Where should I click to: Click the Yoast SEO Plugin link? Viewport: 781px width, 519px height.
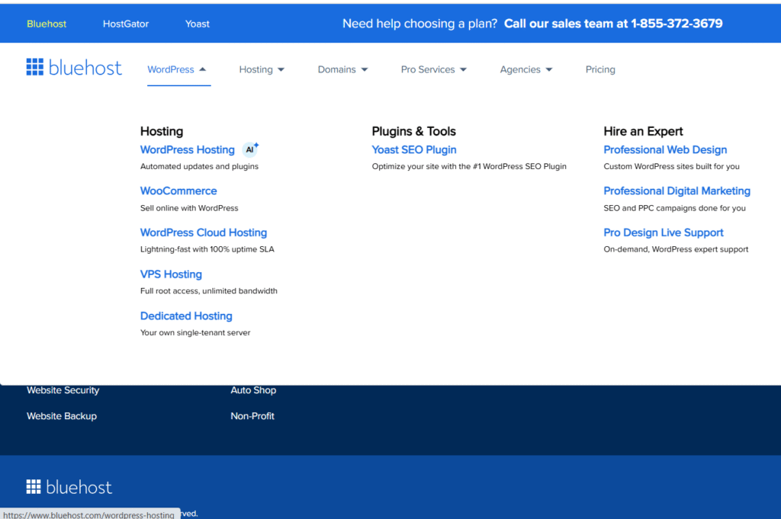(x=414, y=150)
